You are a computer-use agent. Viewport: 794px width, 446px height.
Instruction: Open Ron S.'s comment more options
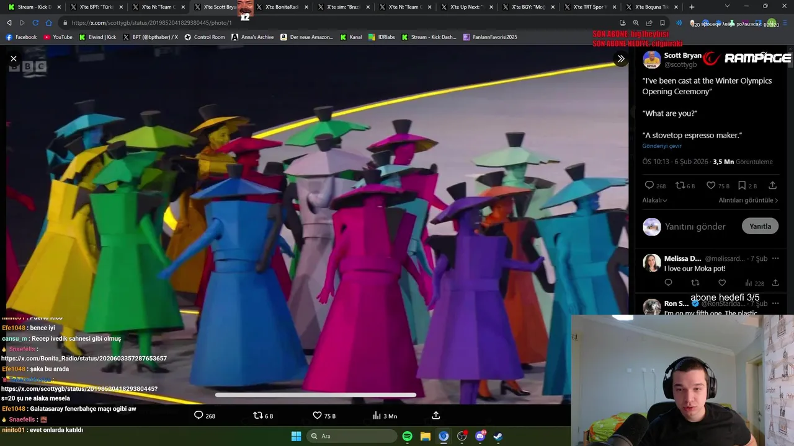775,304
